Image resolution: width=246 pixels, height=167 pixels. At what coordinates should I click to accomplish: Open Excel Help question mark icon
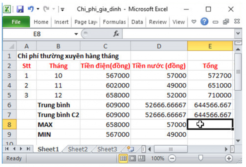(x=204, y=21)
